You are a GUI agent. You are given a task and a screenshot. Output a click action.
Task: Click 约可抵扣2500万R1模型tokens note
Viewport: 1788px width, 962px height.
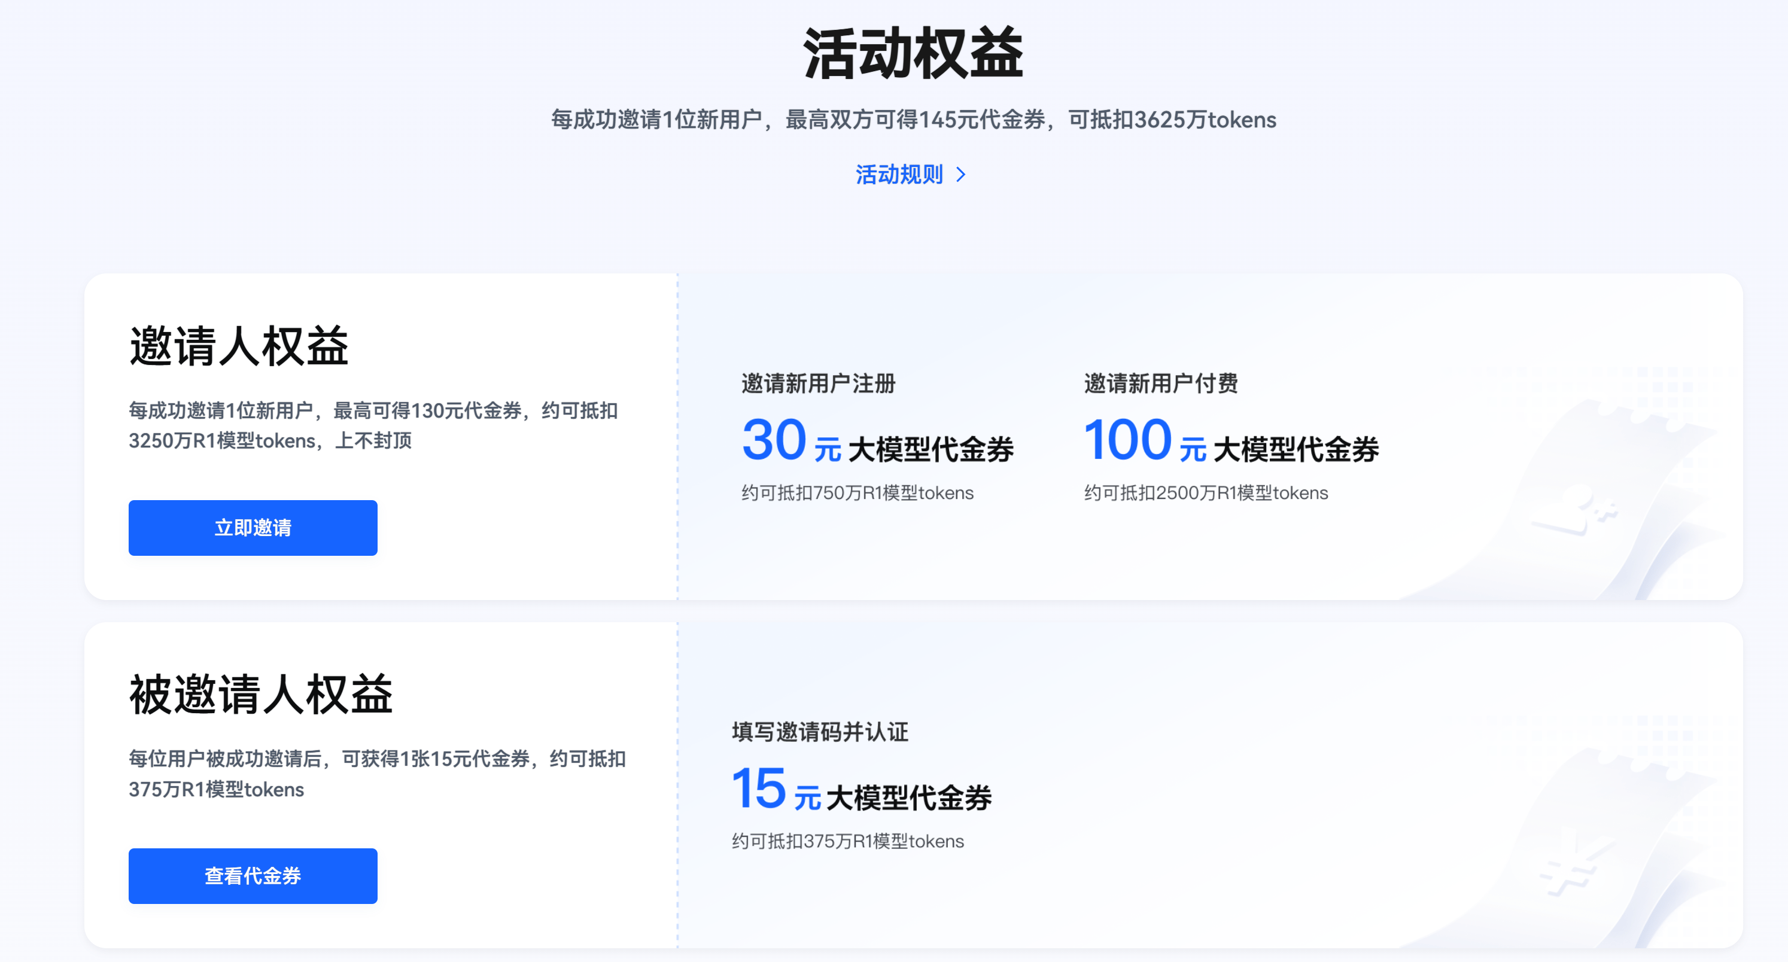pyautogui.click(x=1206, y=493)
